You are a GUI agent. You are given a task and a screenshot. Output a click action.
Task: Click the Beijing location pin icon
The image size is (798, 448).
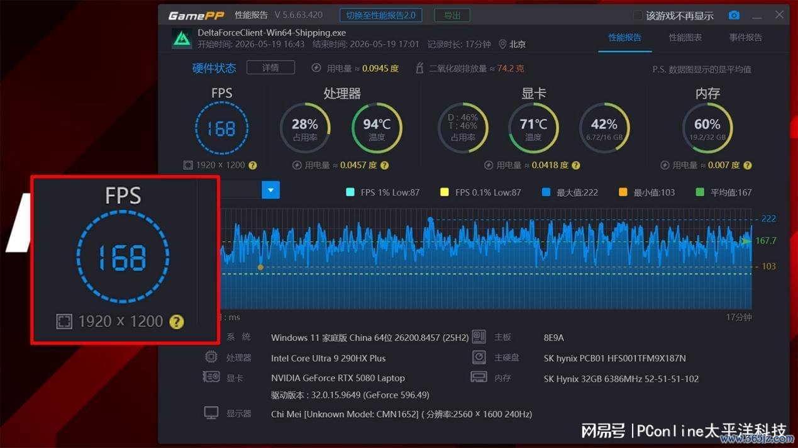pyautogui.click(x=502, y=45)
